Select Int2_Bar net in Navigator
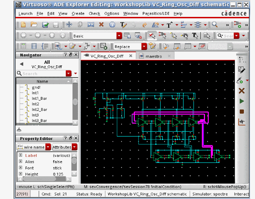Screen dimensions: 255x199 coord(39,109)
